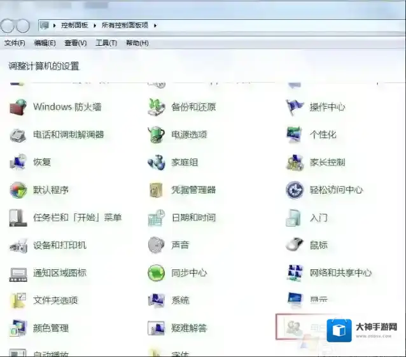This screenshot has height=357, width=406.
Task: Open the 系统 computer icon
Action: pos(157,300)
